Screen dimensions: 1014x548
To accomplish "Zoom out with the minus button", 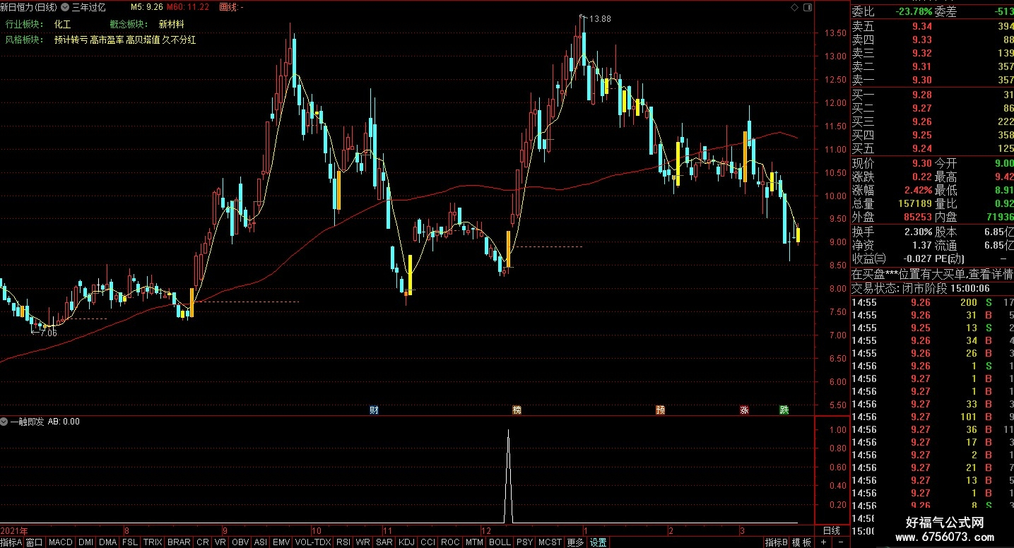I will pyautogui.click(x=840, y=542).
